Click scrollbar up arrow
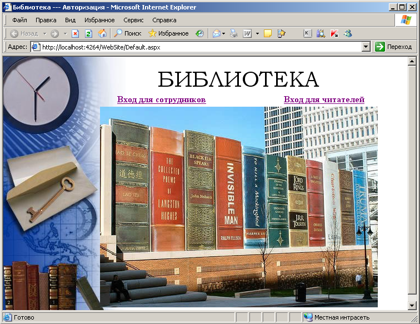Screen dimensions: 420x324 click(x=412, y=61)
